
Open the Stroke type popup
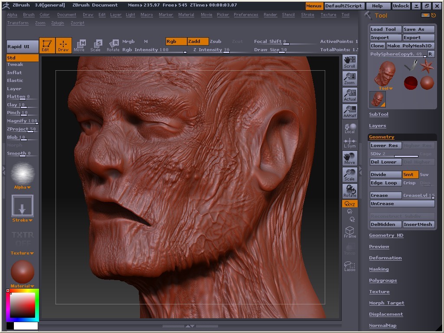(23, 209)
